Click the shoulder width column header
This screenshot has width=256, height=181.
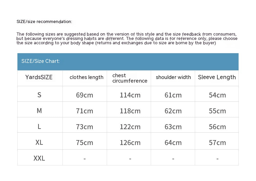(x=173, y=77)
